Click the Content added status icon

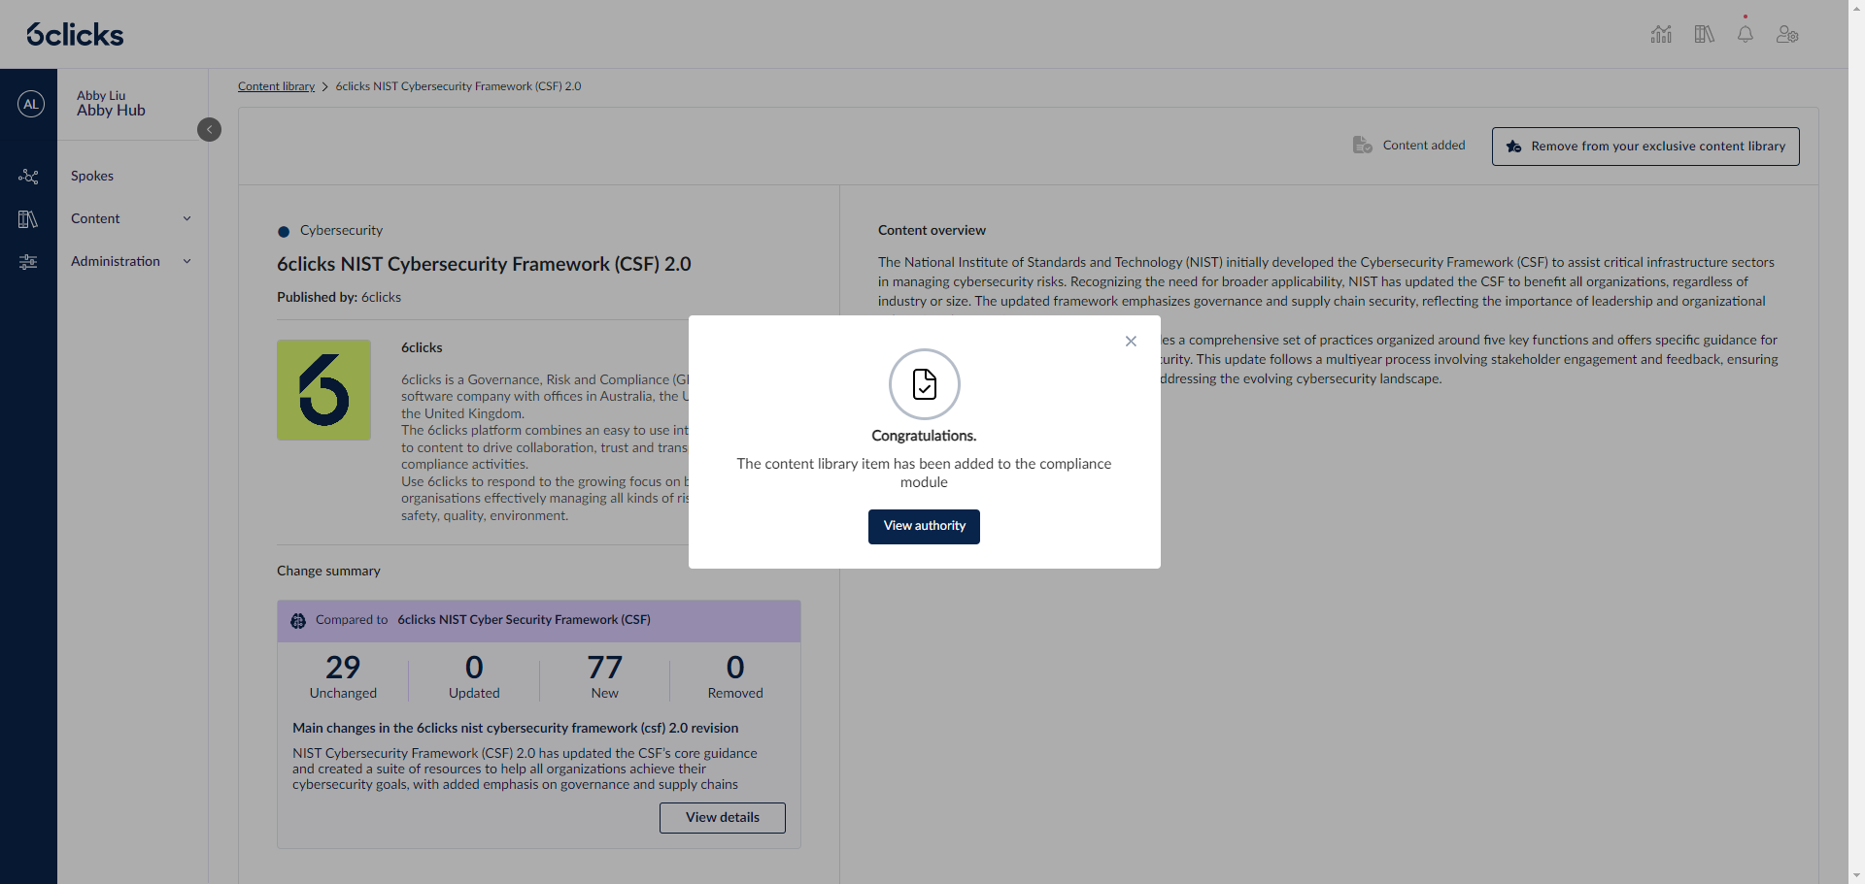1363,146
